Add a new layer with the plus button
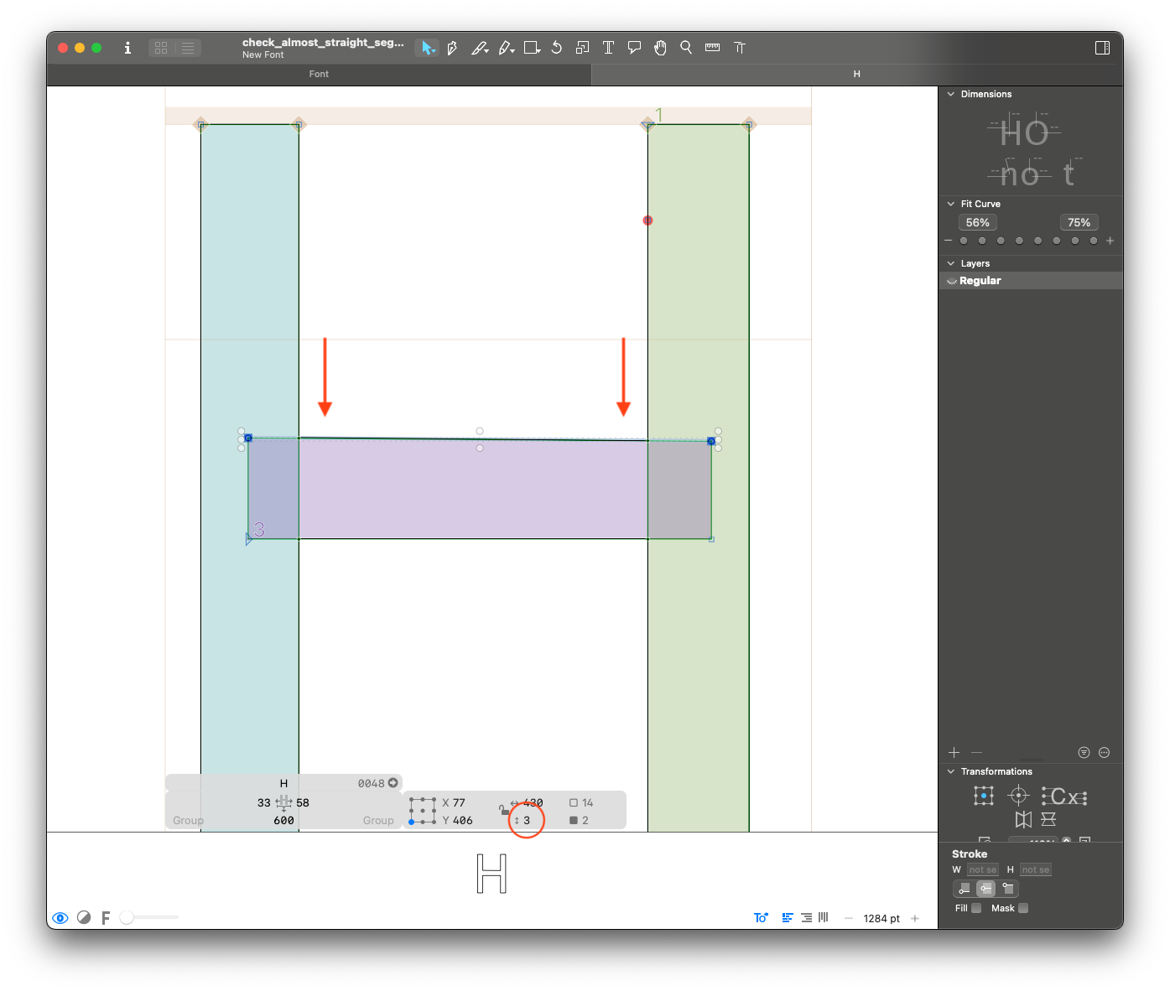 click(954, 752)
